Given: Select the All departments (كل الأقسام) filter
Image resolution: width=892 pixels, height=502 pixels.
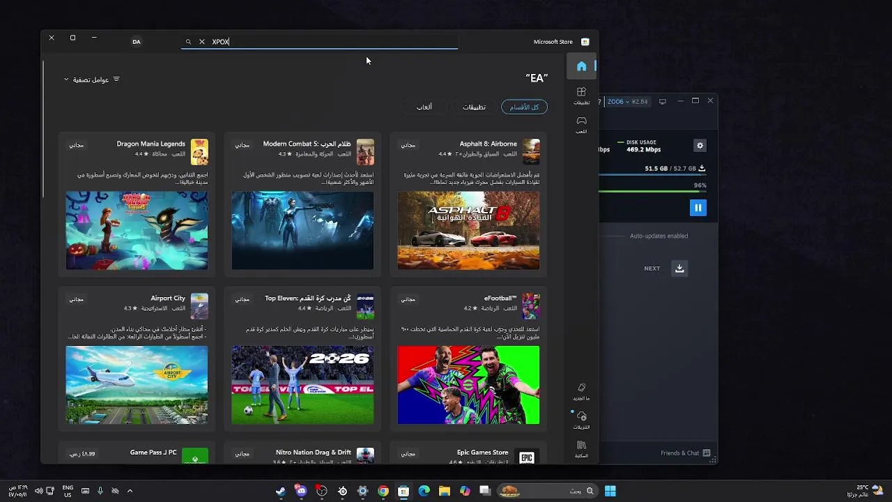Looking at the screenshot, I should pyautogui.click(x=524, y=107).
